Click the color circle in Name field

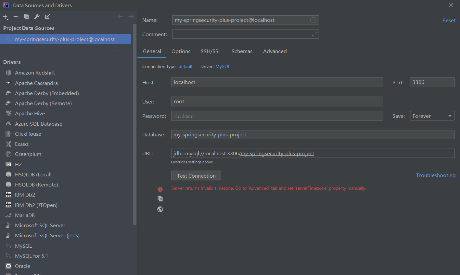[x=313, y=20]
